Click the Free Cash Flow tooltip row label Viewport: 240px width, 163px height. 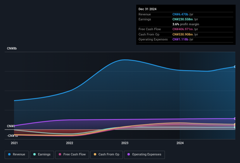[x=150, y=29]
